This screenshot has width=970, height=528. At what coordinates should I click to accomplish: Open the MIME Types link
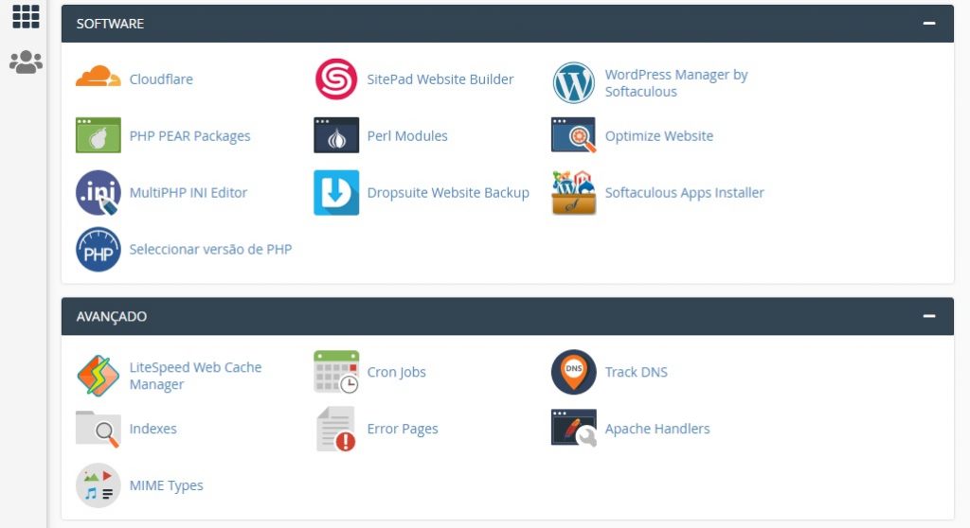[166, 485]
